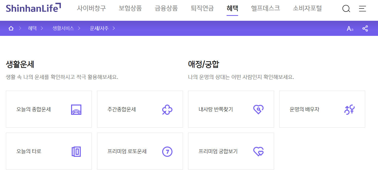Open the 헬프데스크 menu
Screen dimensions: 378x176
(x=266, y=8)
